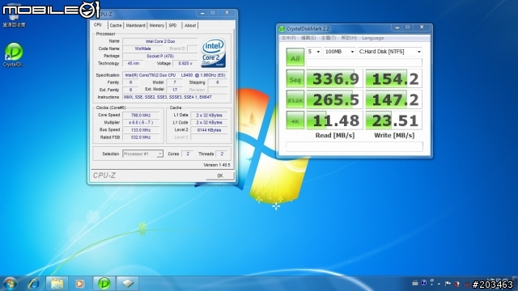Switch to CPU-Z taskbar button

(128, 283)
